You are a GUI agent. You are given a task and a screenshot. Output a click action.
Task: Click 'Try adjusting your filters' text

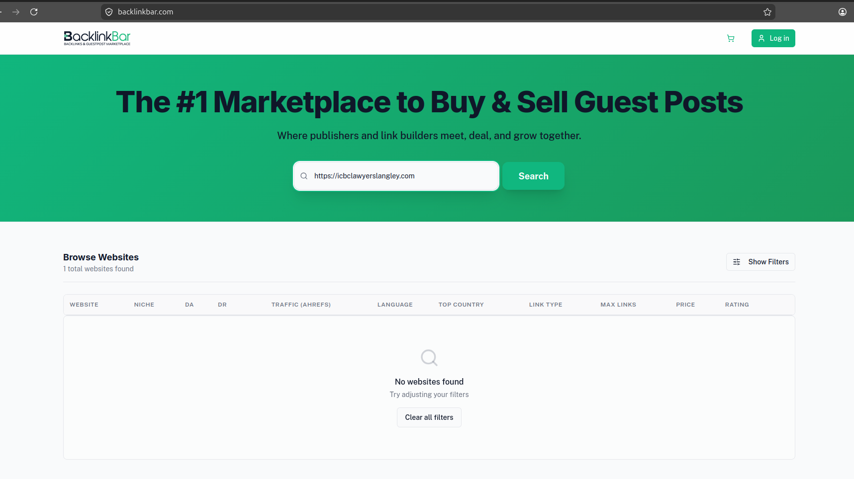(x=429, y=395)
